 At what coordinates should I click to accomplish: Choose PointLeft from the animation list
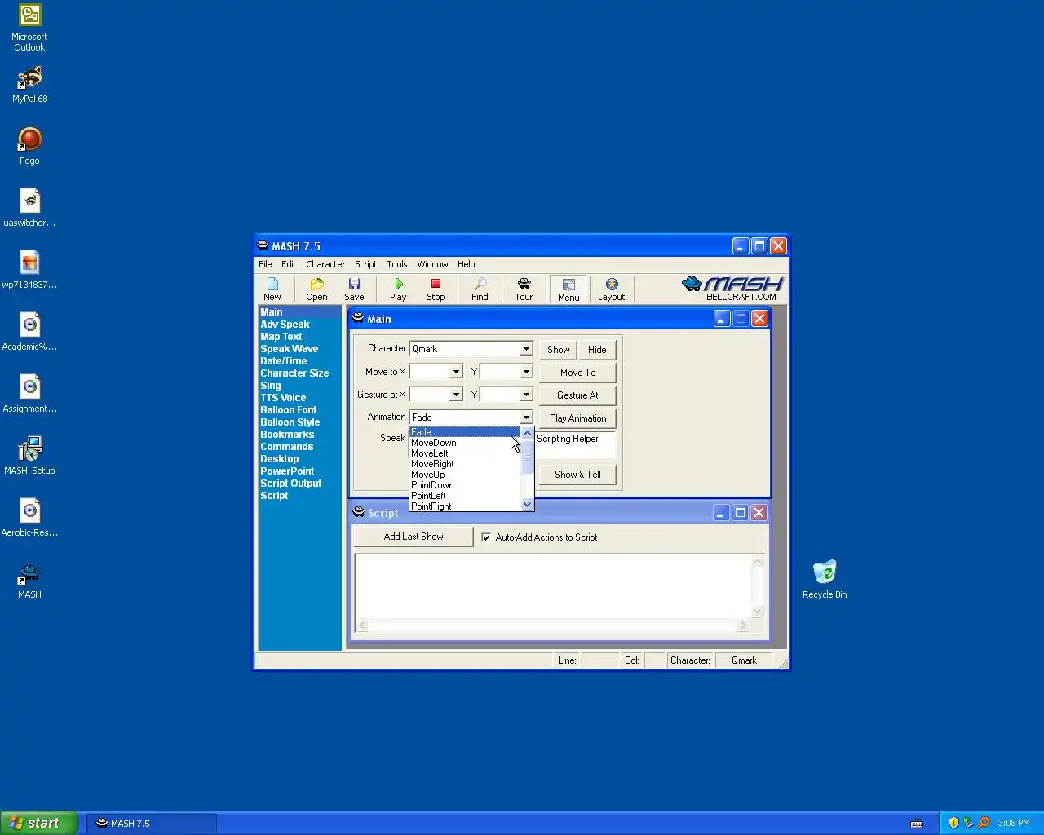(464, 496)
